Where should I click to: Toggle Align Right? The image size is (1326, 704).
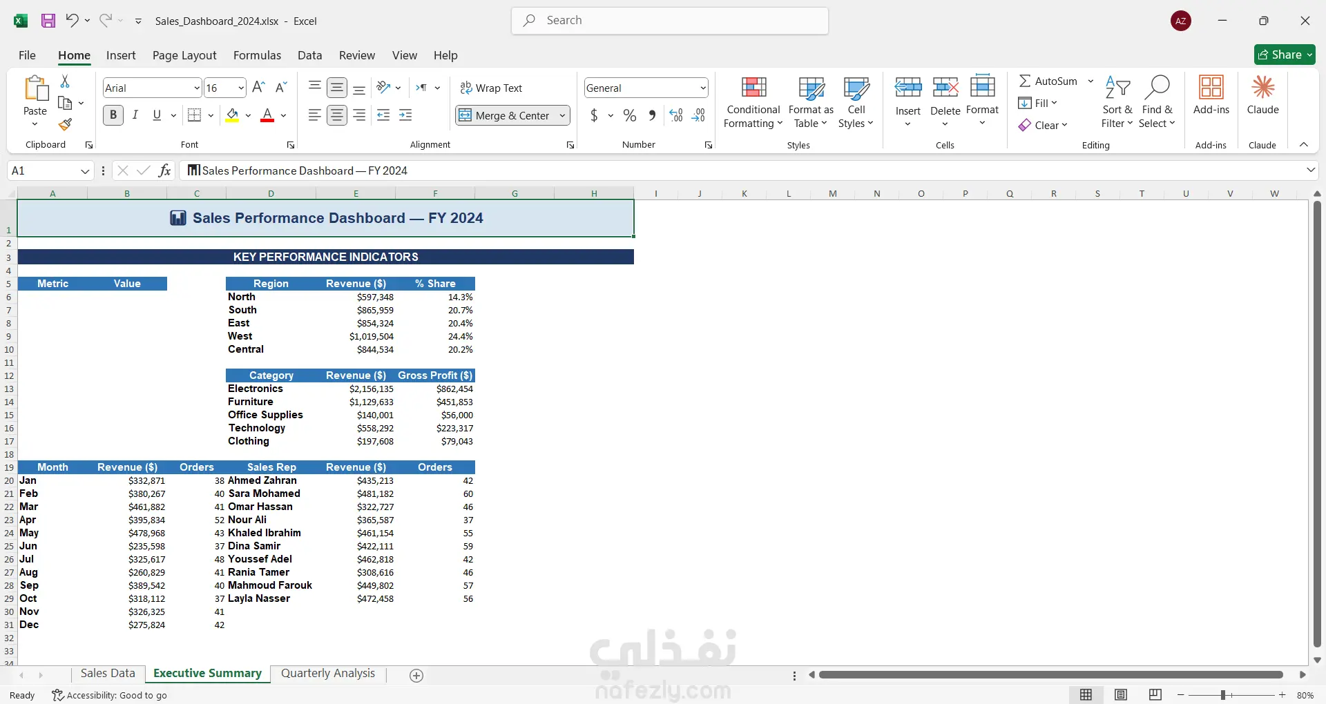(x=359, y=115)
